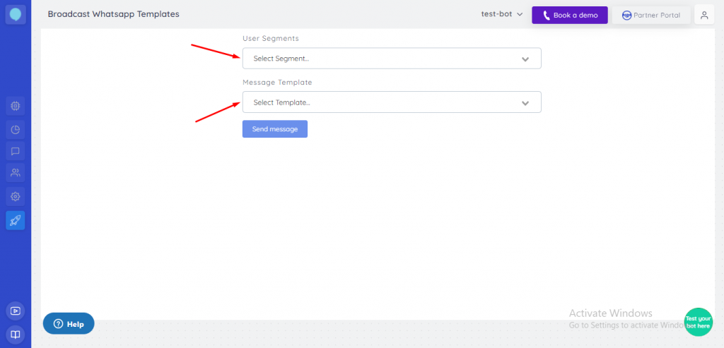Click the bot logo at the sidebar top

[x=16, y=14]
